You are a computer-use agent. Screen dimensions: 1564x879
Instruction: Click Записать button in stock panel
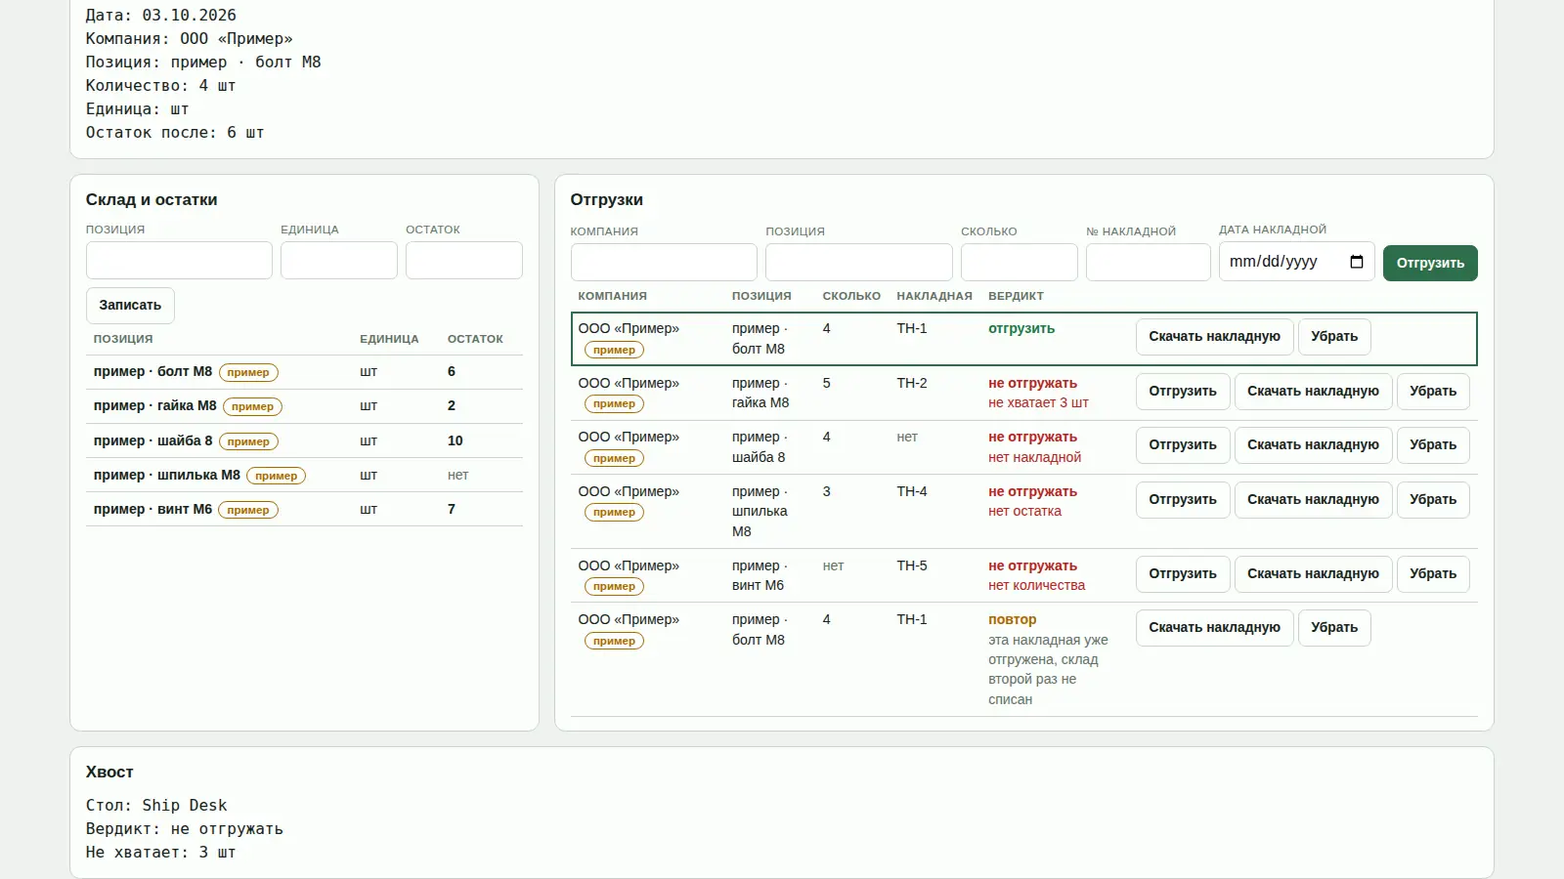pos(130,306)
